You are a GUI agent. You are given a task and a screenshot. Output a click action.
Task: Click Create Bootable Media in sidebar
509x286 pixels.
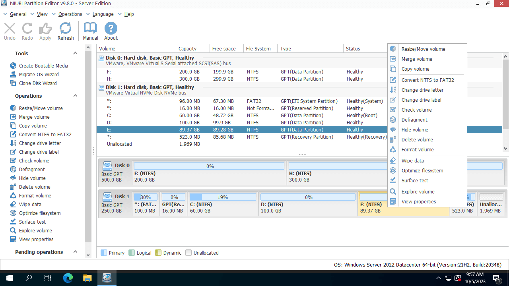[x=39, y=66]
